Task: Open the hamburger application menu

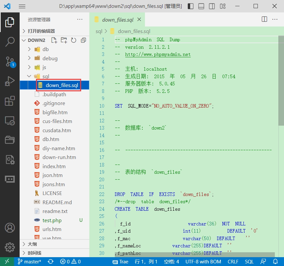Action: click(x=22, y=6)
